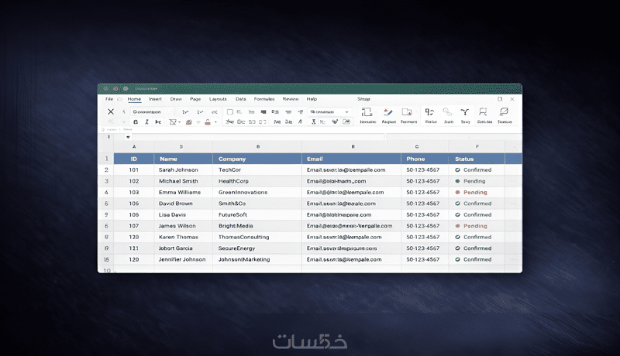Viewport: 620px width, 356px height.
Task: Click the empty square border icon
Action: click(x=229, y=111)
